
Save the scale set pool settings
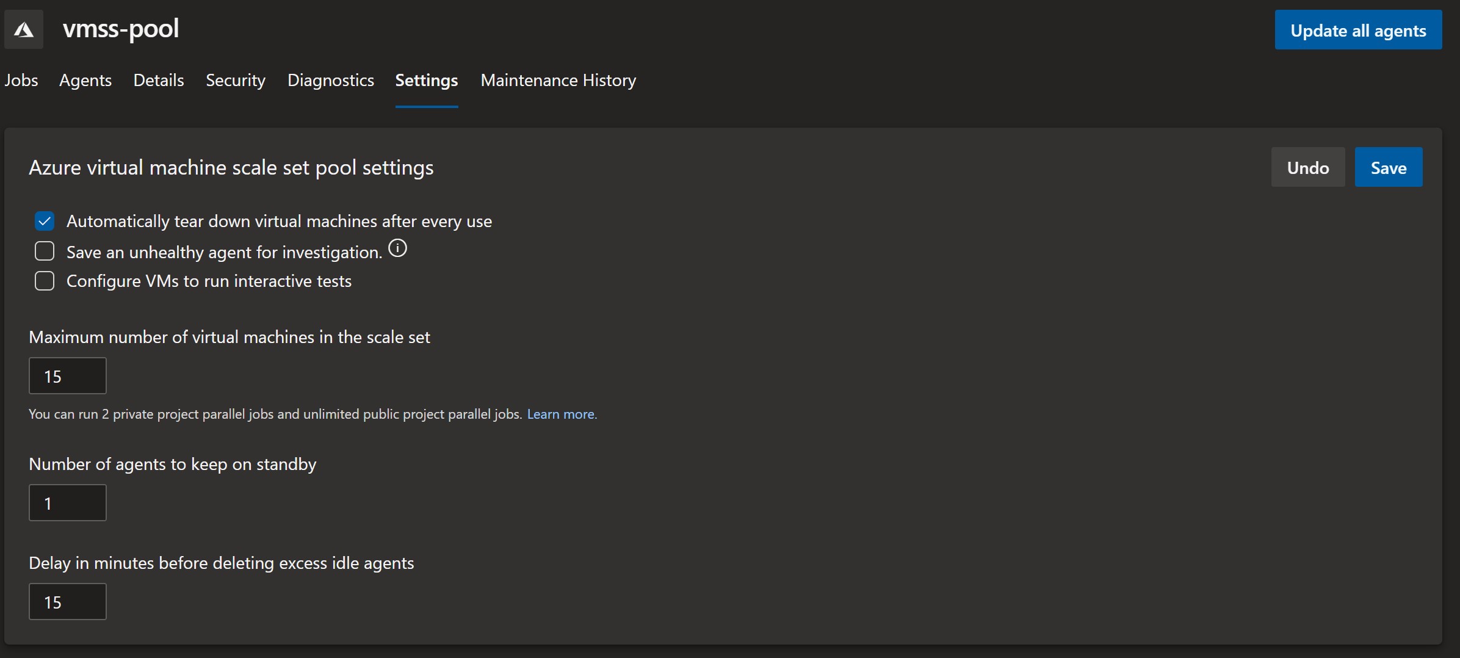click(1389, 167)
